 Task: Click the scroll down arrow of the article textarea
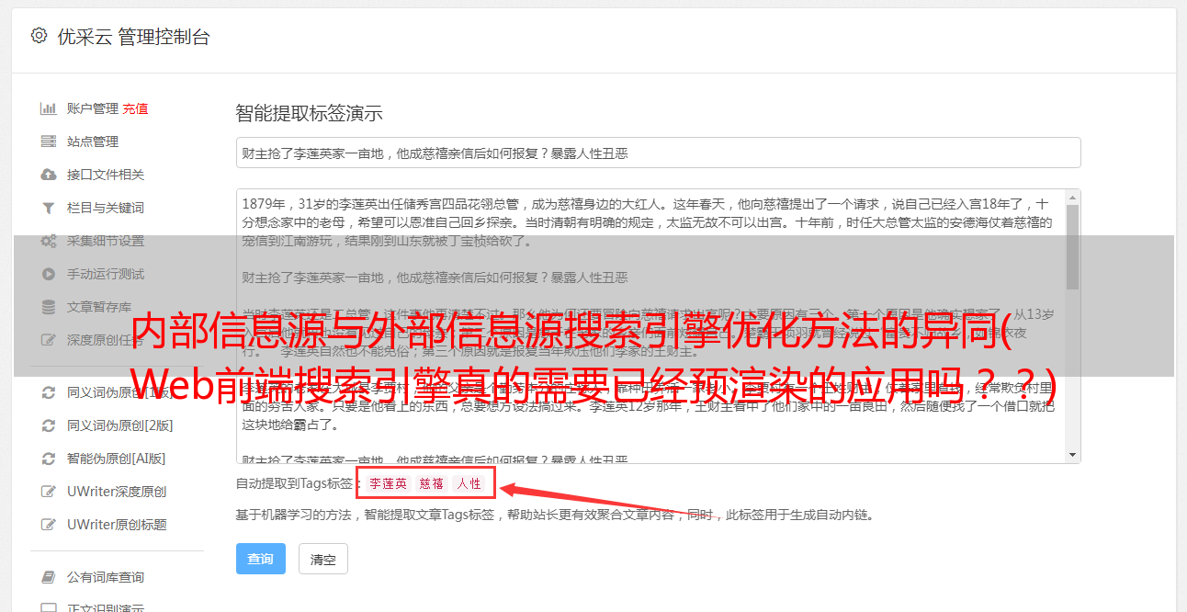click(1072, 455)
